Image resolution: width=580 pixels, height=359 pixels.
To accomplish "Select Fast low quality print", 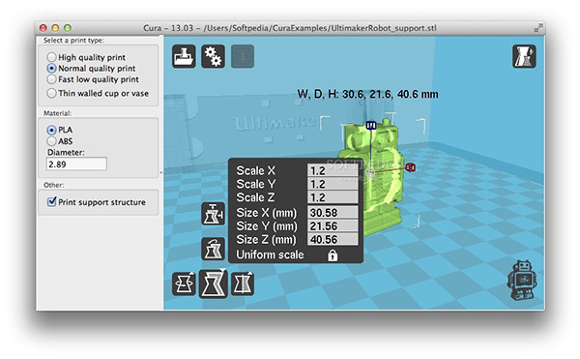I will (x=51, y=79).
